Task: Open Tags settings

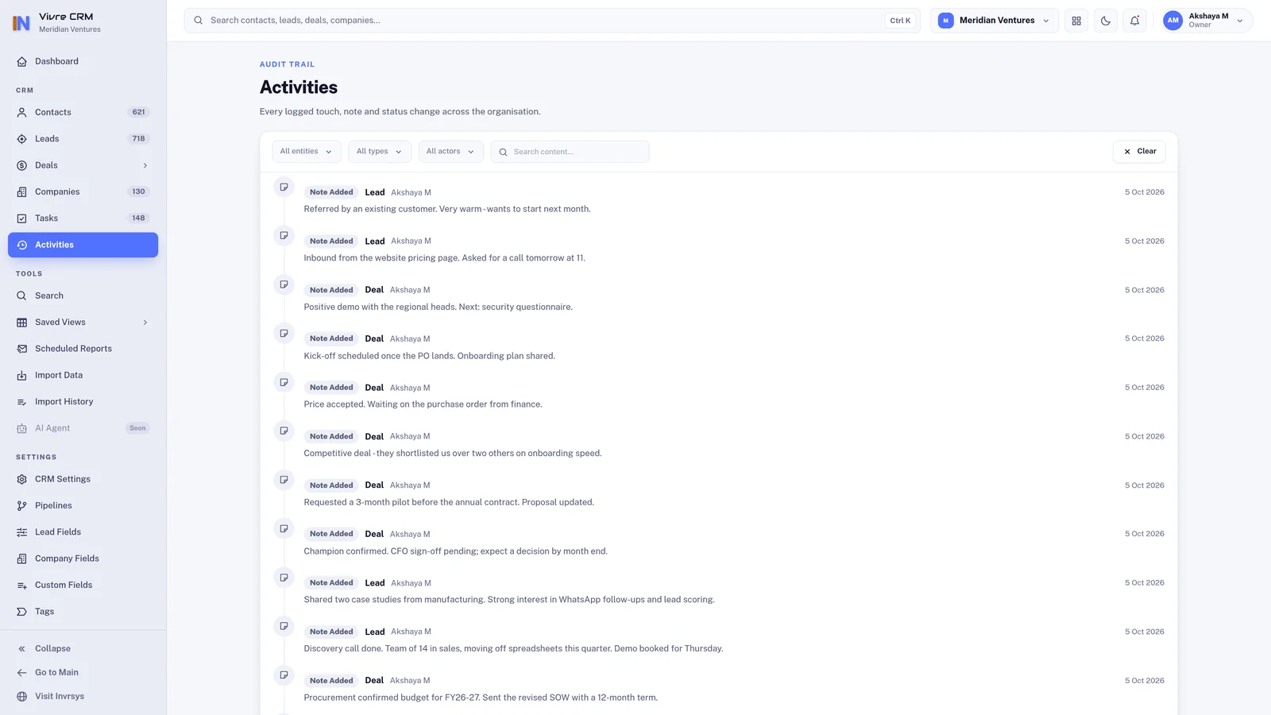Action: (83, 611)
